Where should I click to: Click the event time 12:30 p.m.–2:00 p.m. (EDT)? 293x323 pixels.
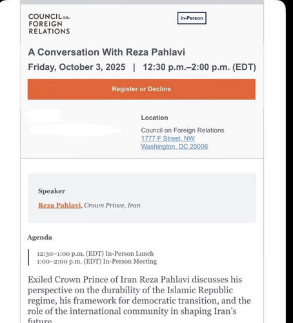coord(199,67)
